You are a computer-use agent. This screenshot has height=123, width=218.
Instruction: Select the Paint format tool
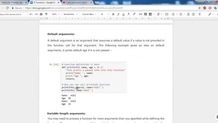[x=46, y=14]
